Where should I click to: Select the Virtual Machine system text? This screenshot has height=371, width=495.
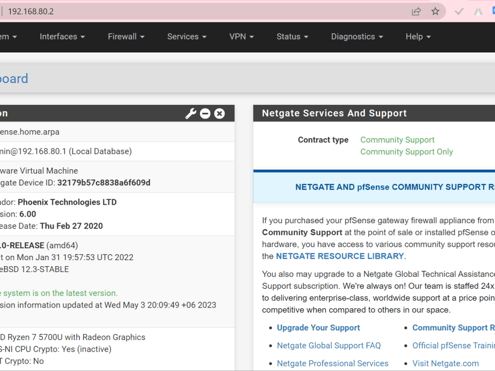(x=39, y=171)
